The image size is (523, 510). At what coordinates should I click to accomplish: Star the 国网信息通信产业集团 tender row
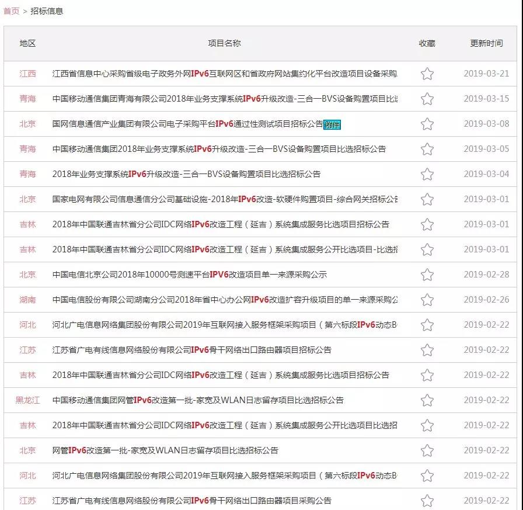[x=427, y=124]
